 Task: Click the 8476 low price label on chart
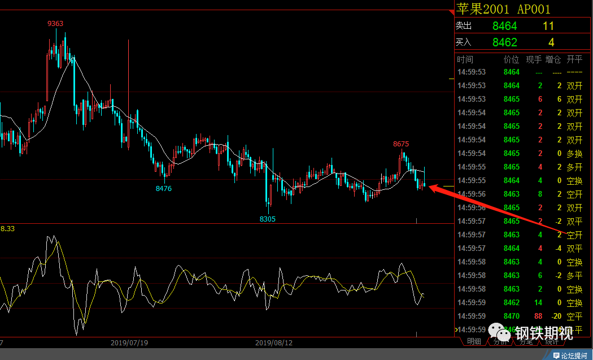pos(164,189)
